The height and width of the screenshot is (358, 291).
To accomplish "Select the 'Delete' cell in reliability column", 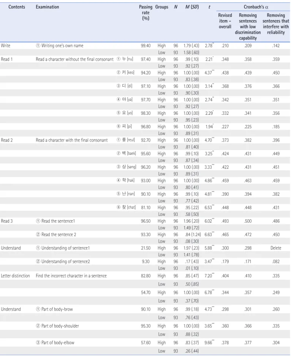I will [x=276, y=248].
